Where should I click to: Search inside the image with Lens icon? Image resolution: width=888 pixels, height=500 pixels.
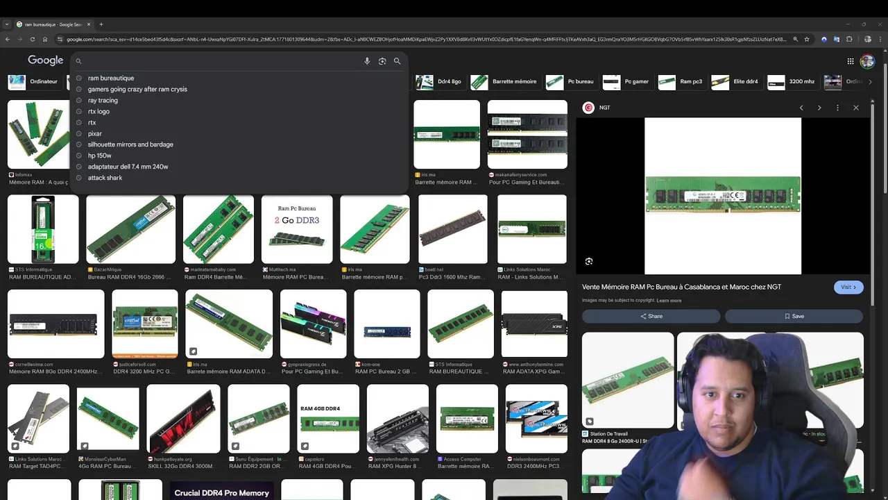[589, 261]
